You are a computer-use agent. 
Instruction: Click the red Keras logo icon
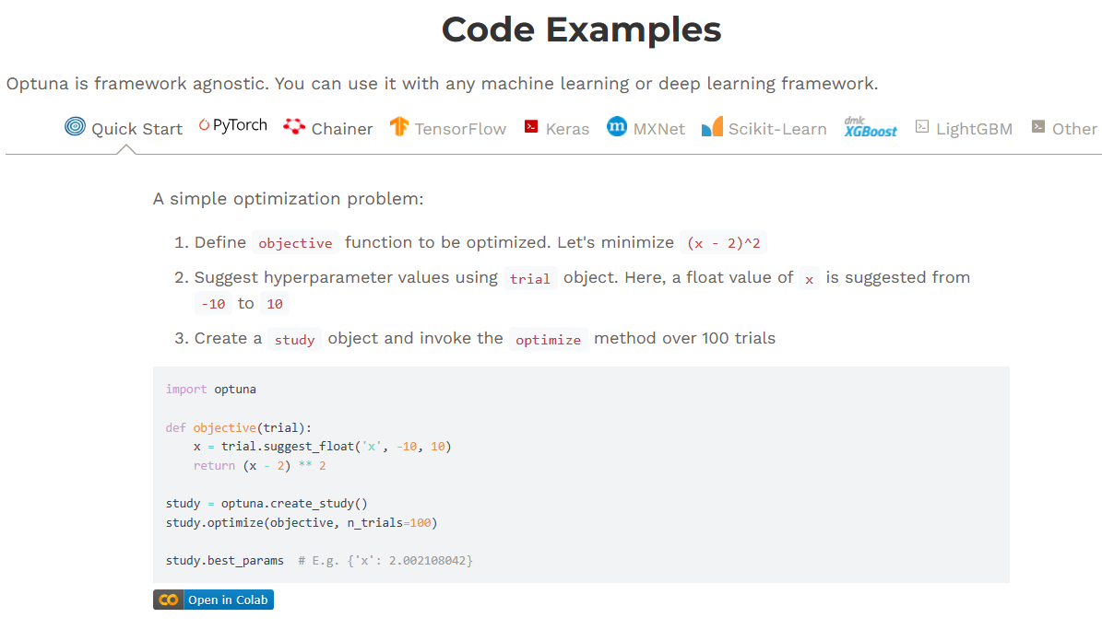click(x=530, y=127)
